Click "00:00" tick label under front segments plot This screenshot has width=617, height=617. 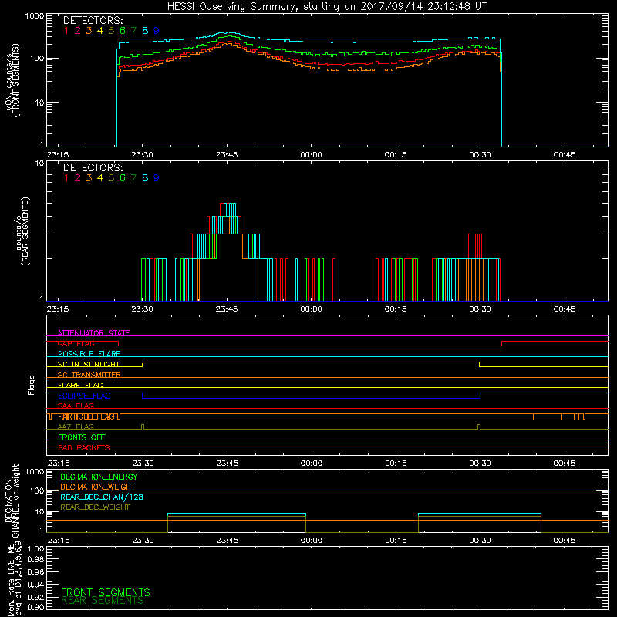coord(311,155)
